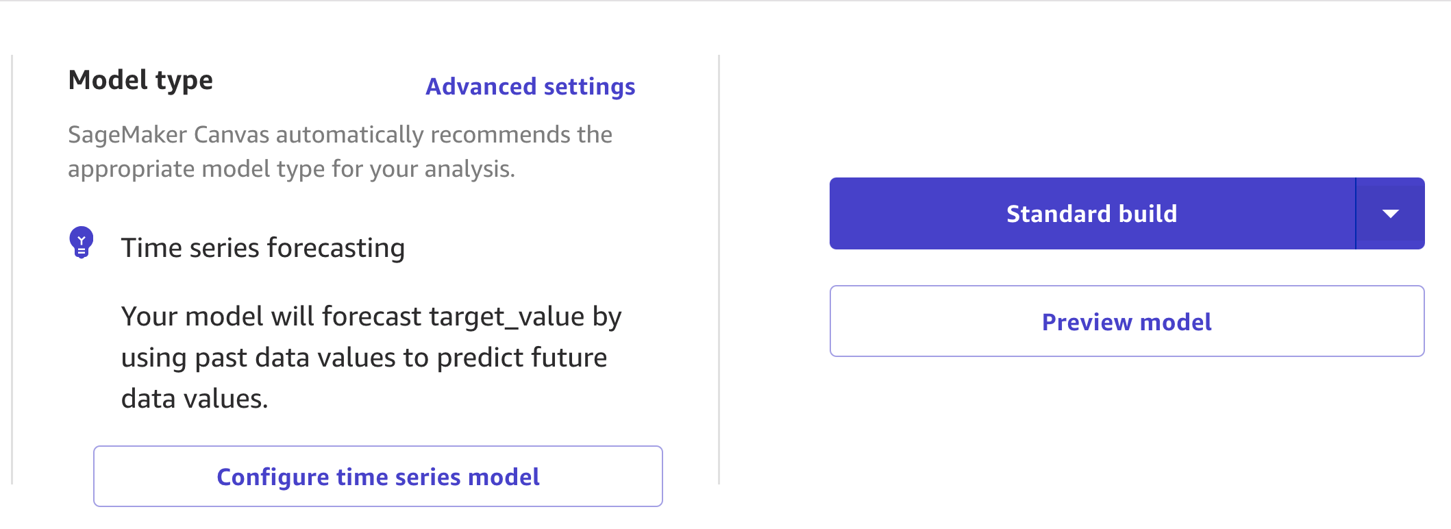Click the word 'Configure' in the bottom button
This screenshot has height=529, width=1451.
point(273,477)
